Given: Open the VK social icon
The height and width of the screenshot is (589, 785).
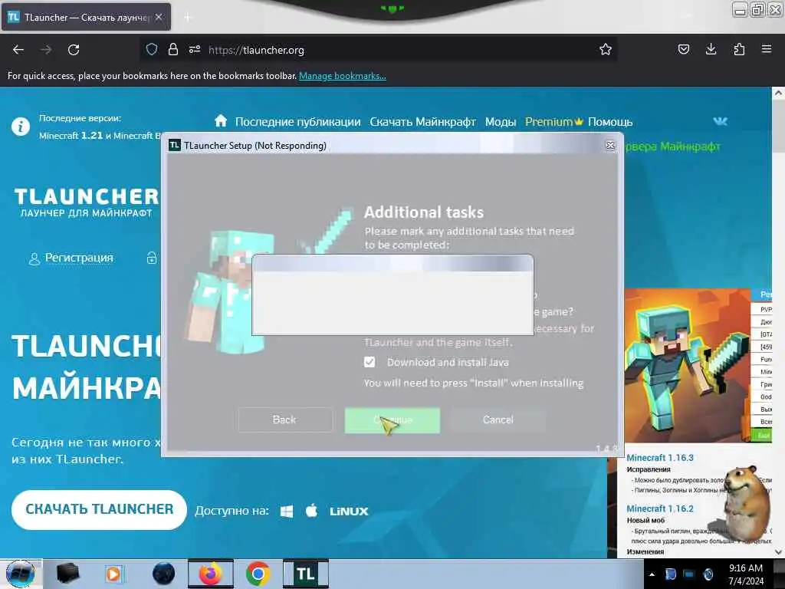Looking at the screenshot, I should [x=720, y=121].
